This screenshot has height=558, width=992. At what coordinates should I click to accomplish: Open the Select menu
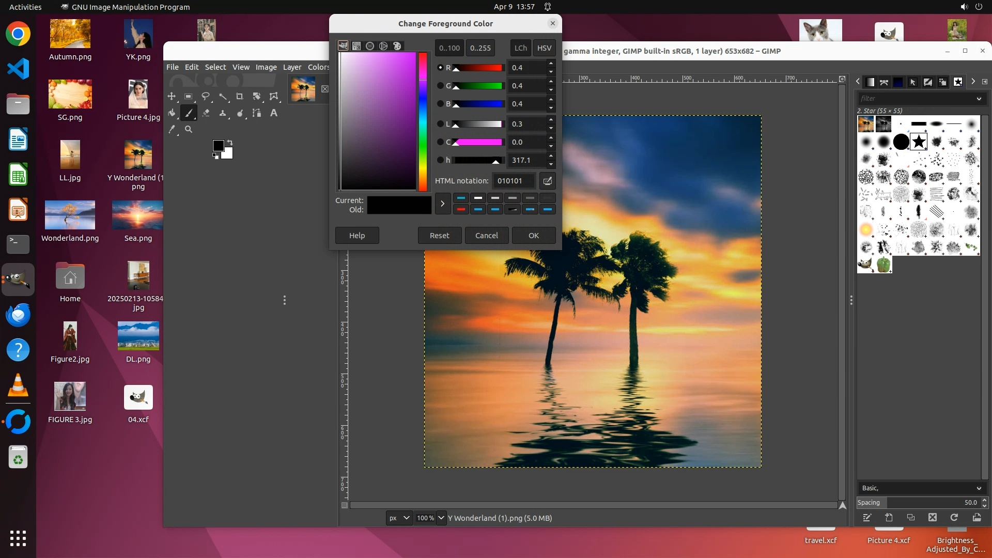tap(215, 67)
